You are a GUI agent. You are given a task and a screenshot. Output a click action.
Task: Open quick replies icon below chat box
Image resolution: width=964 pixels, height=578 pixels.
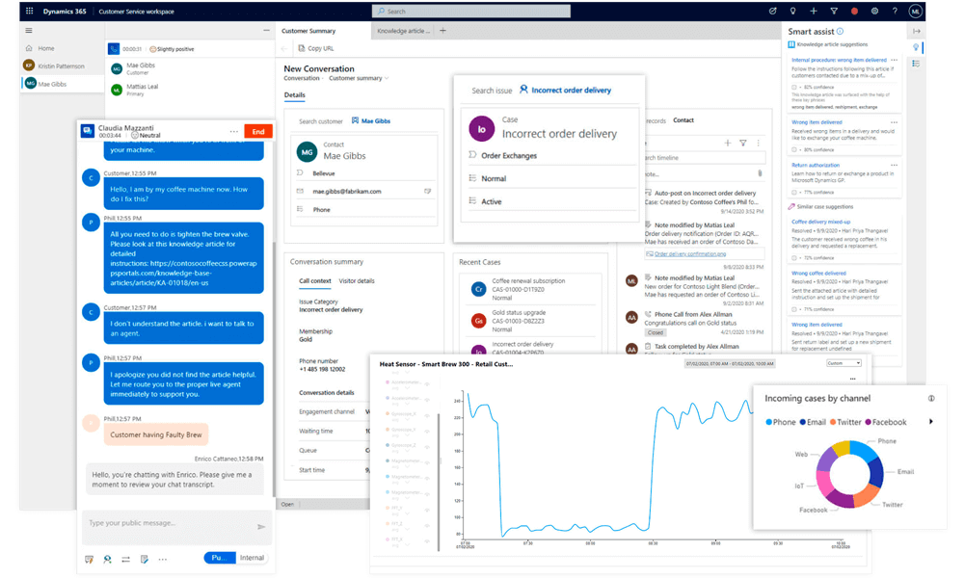(89, 559)
